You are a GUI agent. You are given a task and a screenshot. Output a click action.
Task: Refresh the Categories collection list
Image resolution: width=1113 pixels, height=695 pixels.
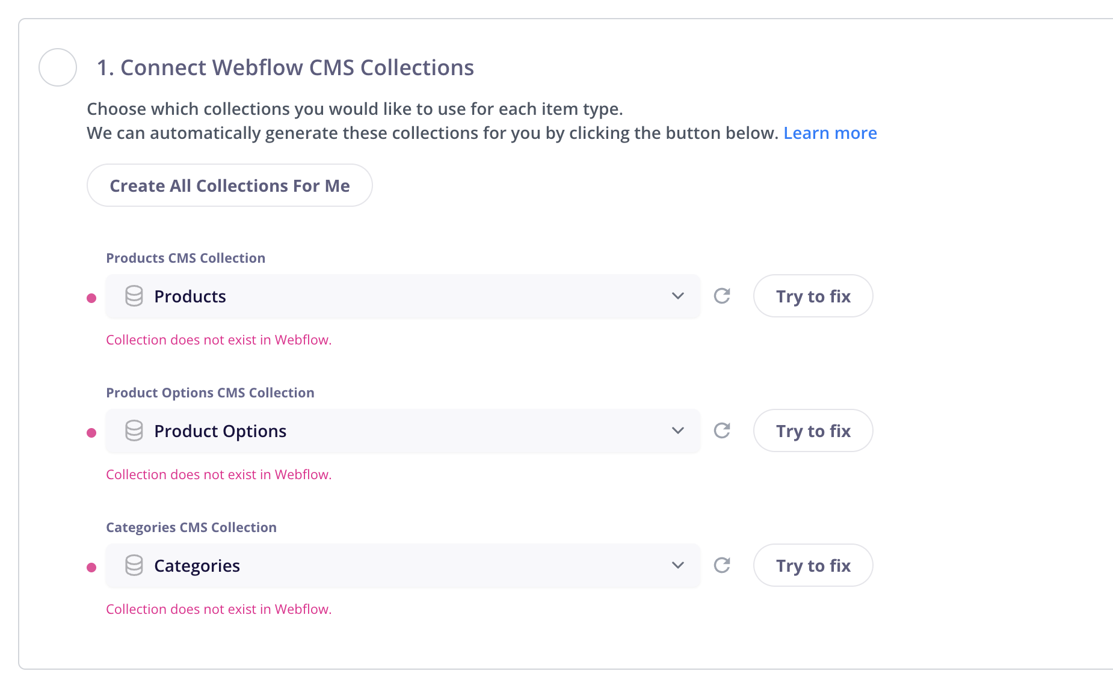(722, 565)
